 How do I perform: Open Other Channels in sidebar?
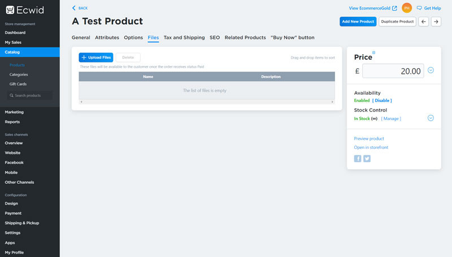pyautogui.click(x=19, y=182)
